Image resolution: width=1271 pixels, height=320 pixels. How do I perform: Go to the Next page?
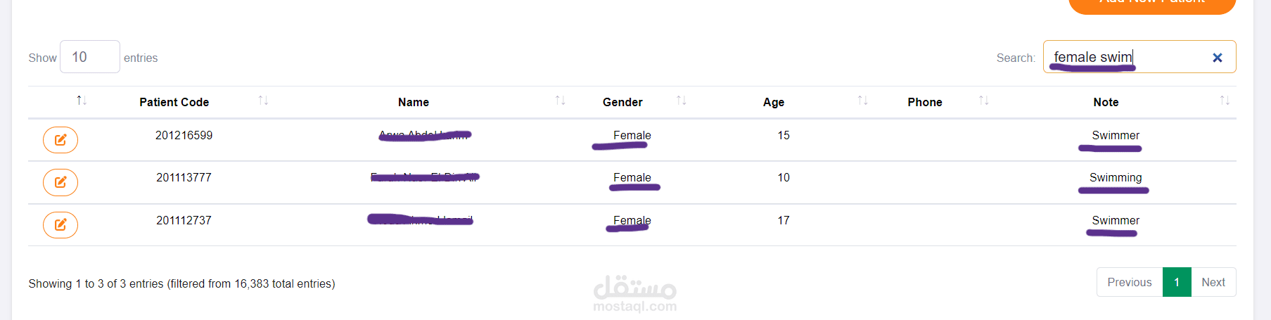(1213, 282)
